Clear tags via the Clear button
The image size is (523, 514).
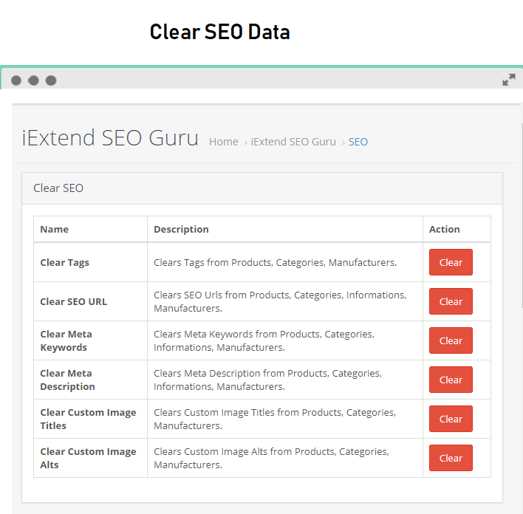point(451,262)
